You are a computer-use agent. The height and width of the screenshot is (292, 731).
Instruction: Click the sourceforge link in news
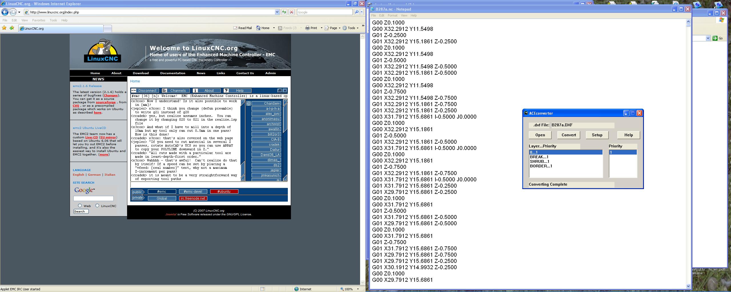click(x=106, y=102)
